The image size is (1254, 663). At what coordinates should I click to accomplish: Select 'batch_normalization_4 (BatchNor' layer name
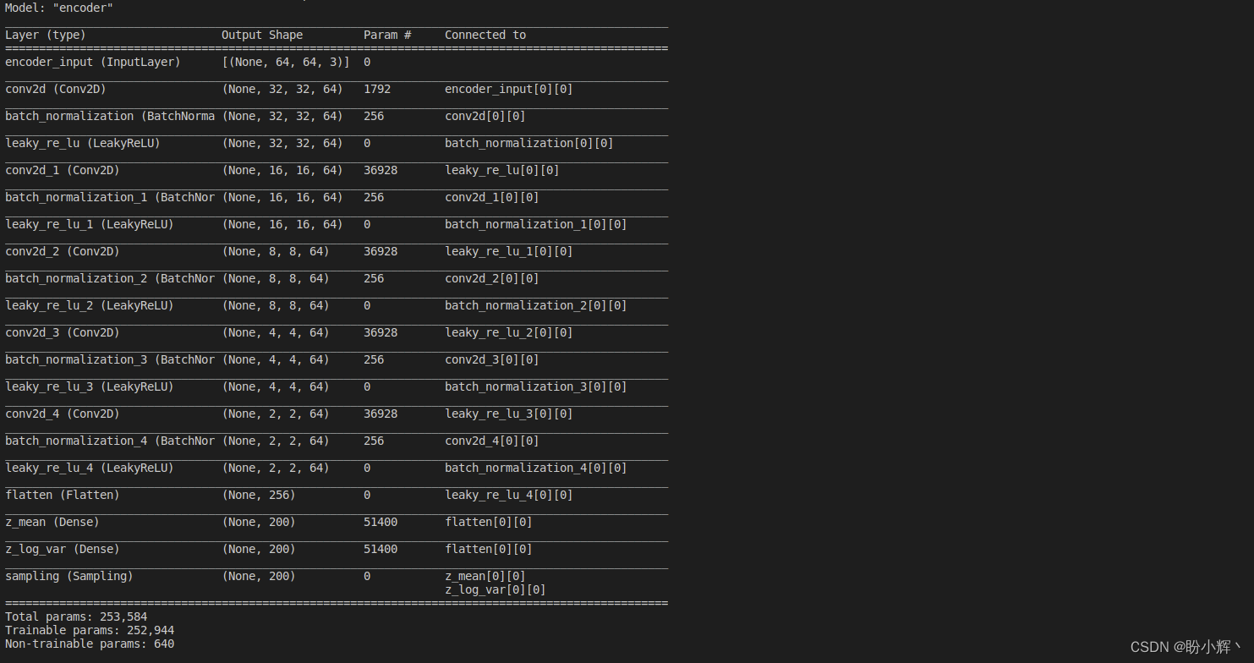click(x=110, y=441)
